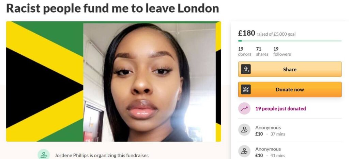Click the avatar icon of the 37 mins donor
The height and width of the screenshot is (159, 349).
coord(244,130)
